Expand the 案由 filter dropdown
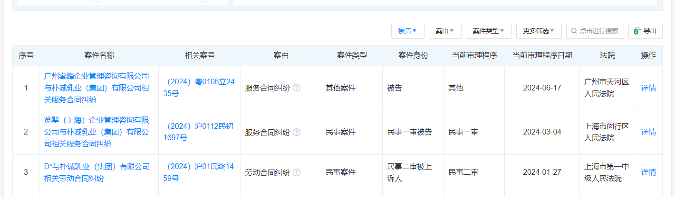 tap(444, 31)
